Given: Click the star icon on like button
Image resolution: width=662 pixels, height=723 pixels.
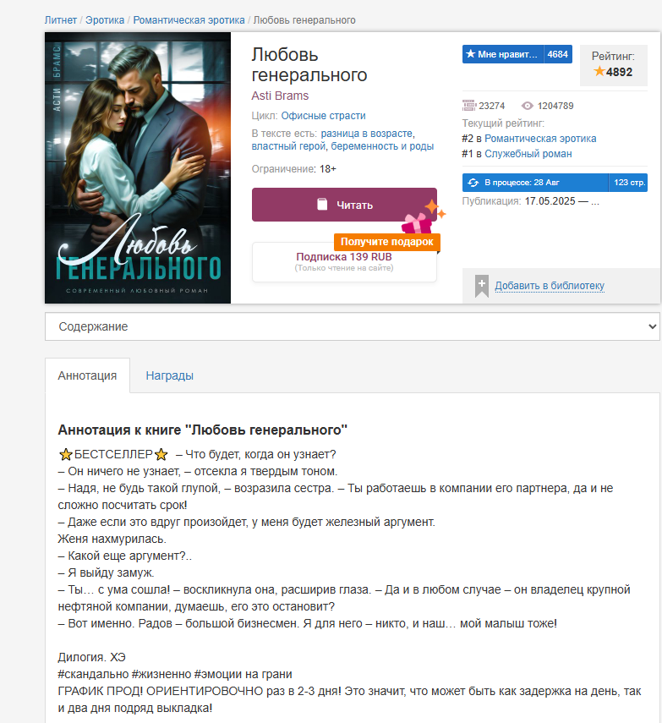Looking at the screenshot, I should [470, 54].
